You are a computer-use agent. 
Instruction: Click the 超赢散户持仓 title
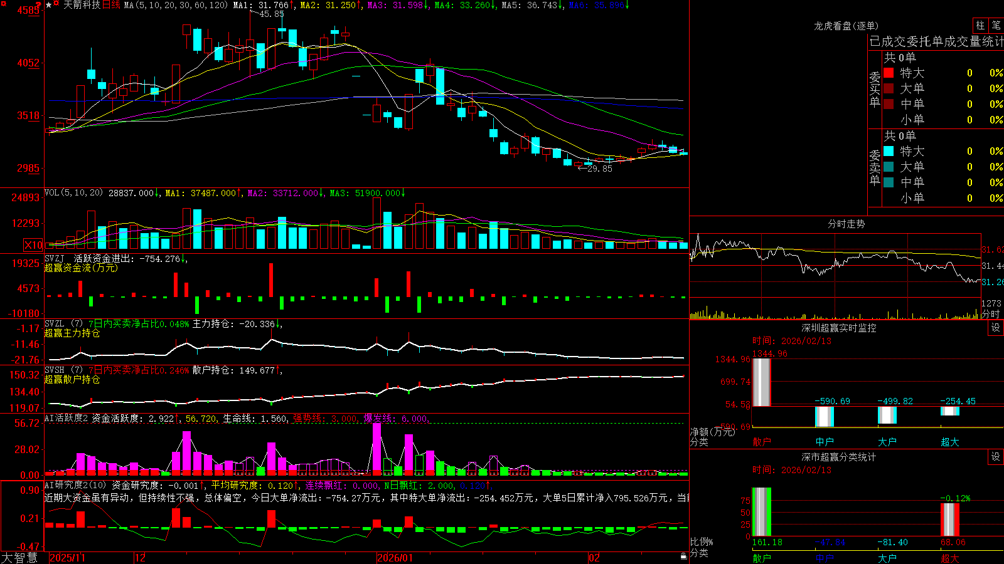pos(72,379)
